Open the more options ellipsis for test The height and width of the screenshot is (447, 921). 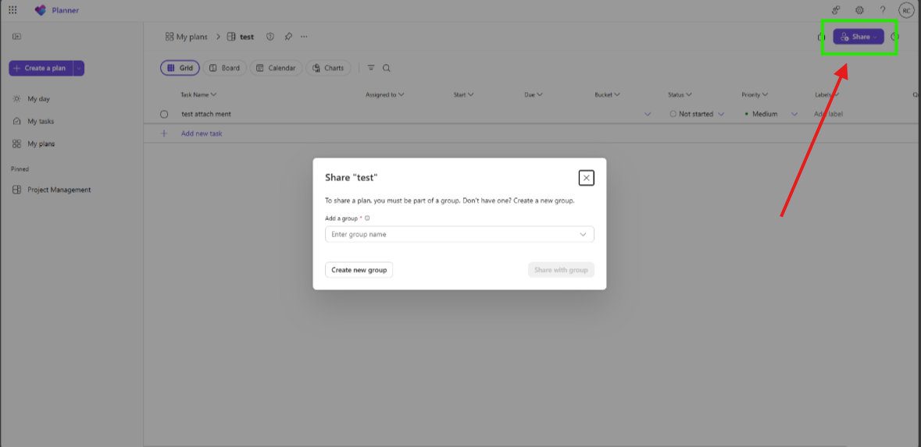point(304,37)
